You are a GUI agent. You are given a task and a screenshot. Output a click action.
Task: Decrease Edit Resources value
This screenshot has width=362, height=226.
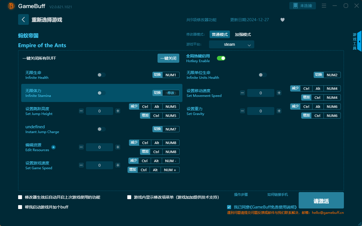pos(81,147)
